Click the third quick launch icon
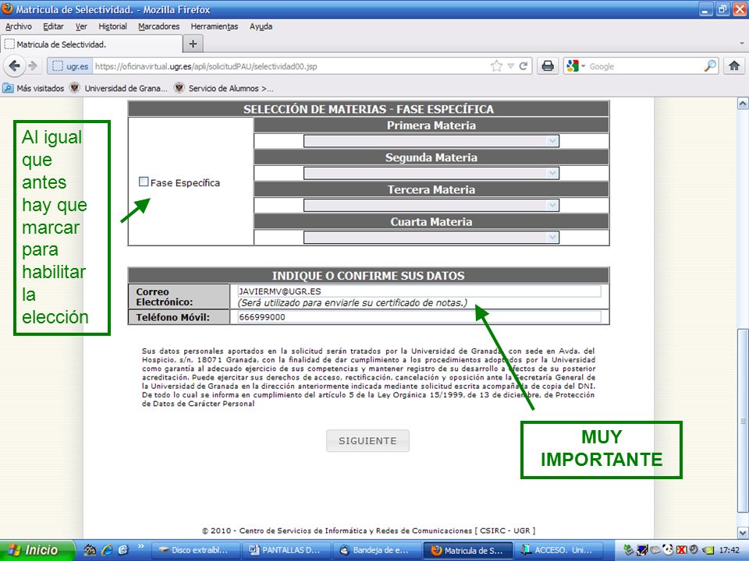The image size is (749, 561). coord(123,550)
